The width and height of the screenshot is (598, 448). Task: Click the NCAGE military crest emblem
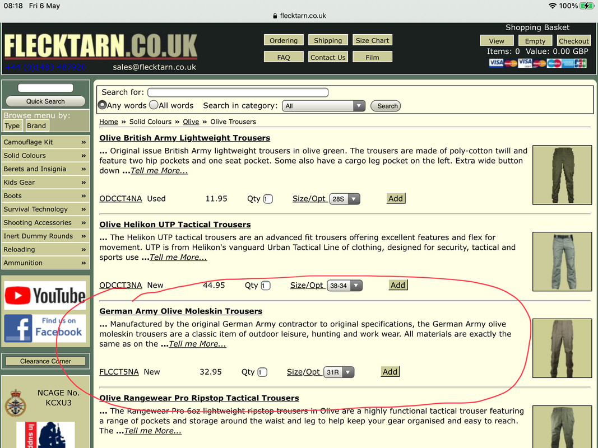point(15,403)
